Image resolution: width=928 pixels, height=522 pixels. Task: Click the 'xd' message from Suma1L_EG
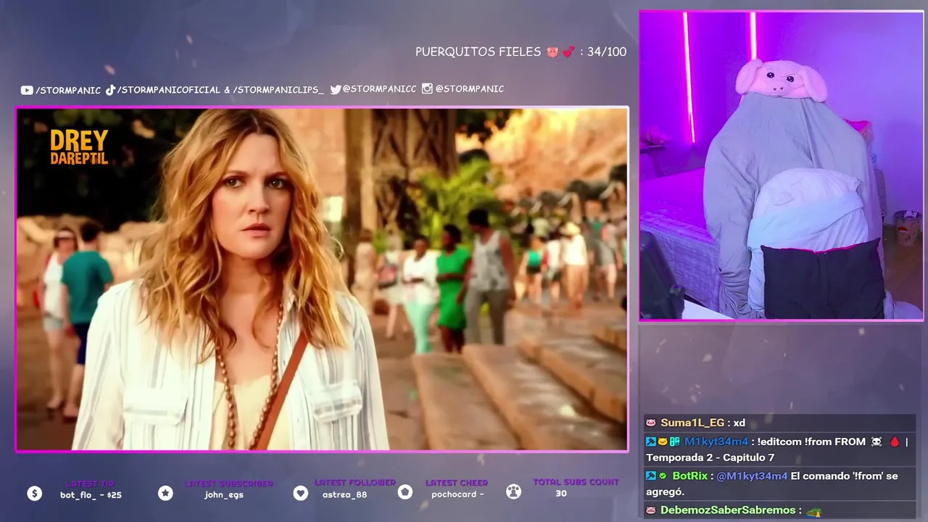pyautogui.click(x=739, y=423)
